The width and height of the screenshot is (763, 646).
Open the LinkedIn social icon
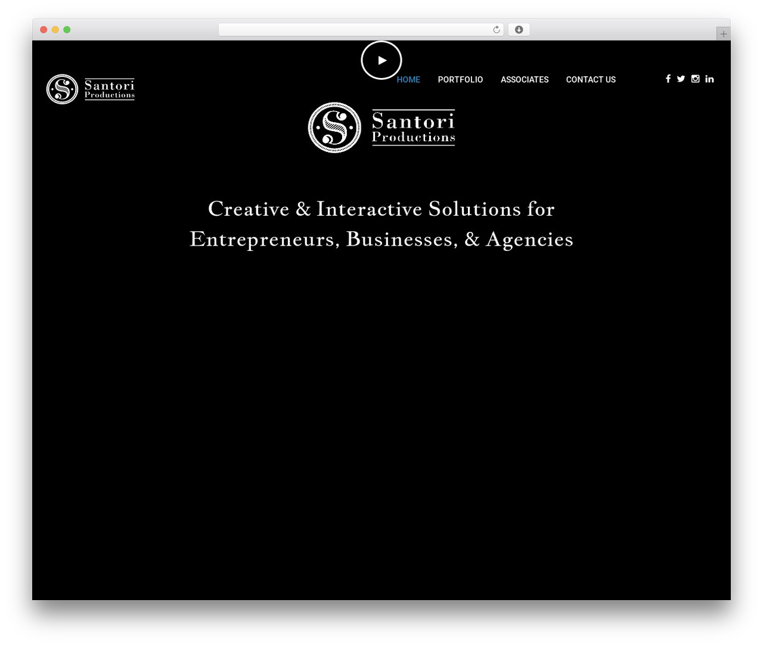click(x=709, y=79)
